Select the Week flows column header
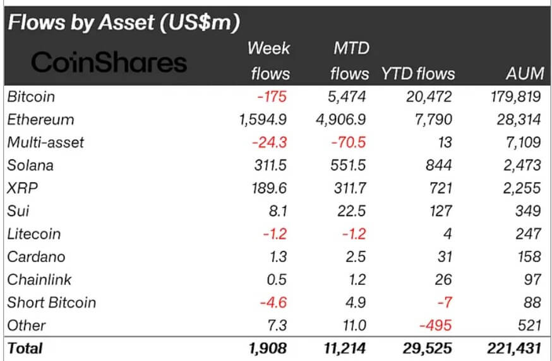Image resolution: width=552 pixels, height=361 pixels. [269, 60]
